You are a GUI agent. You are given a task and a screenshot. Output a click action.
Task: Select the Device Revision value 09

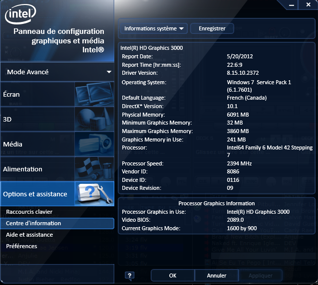click(230, 188)
